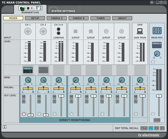Open the active Fabrik C insert on CH 1
This screenshot has height=139, width=168.
pyautogui.click(x=28, y=70)
